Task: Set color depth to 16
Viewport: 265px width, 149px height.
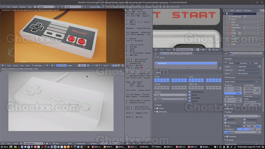Action: click(255, 129)
